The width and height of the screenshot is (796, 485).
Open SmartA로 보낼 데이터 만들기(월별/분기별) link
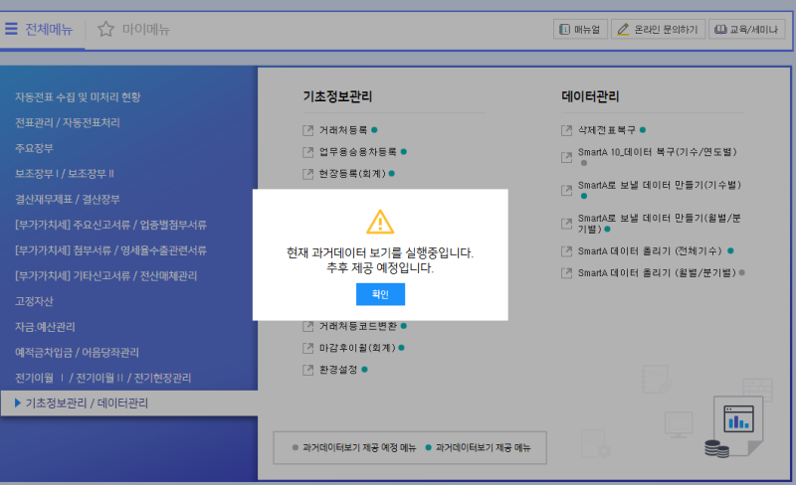(x=660, y=224)
